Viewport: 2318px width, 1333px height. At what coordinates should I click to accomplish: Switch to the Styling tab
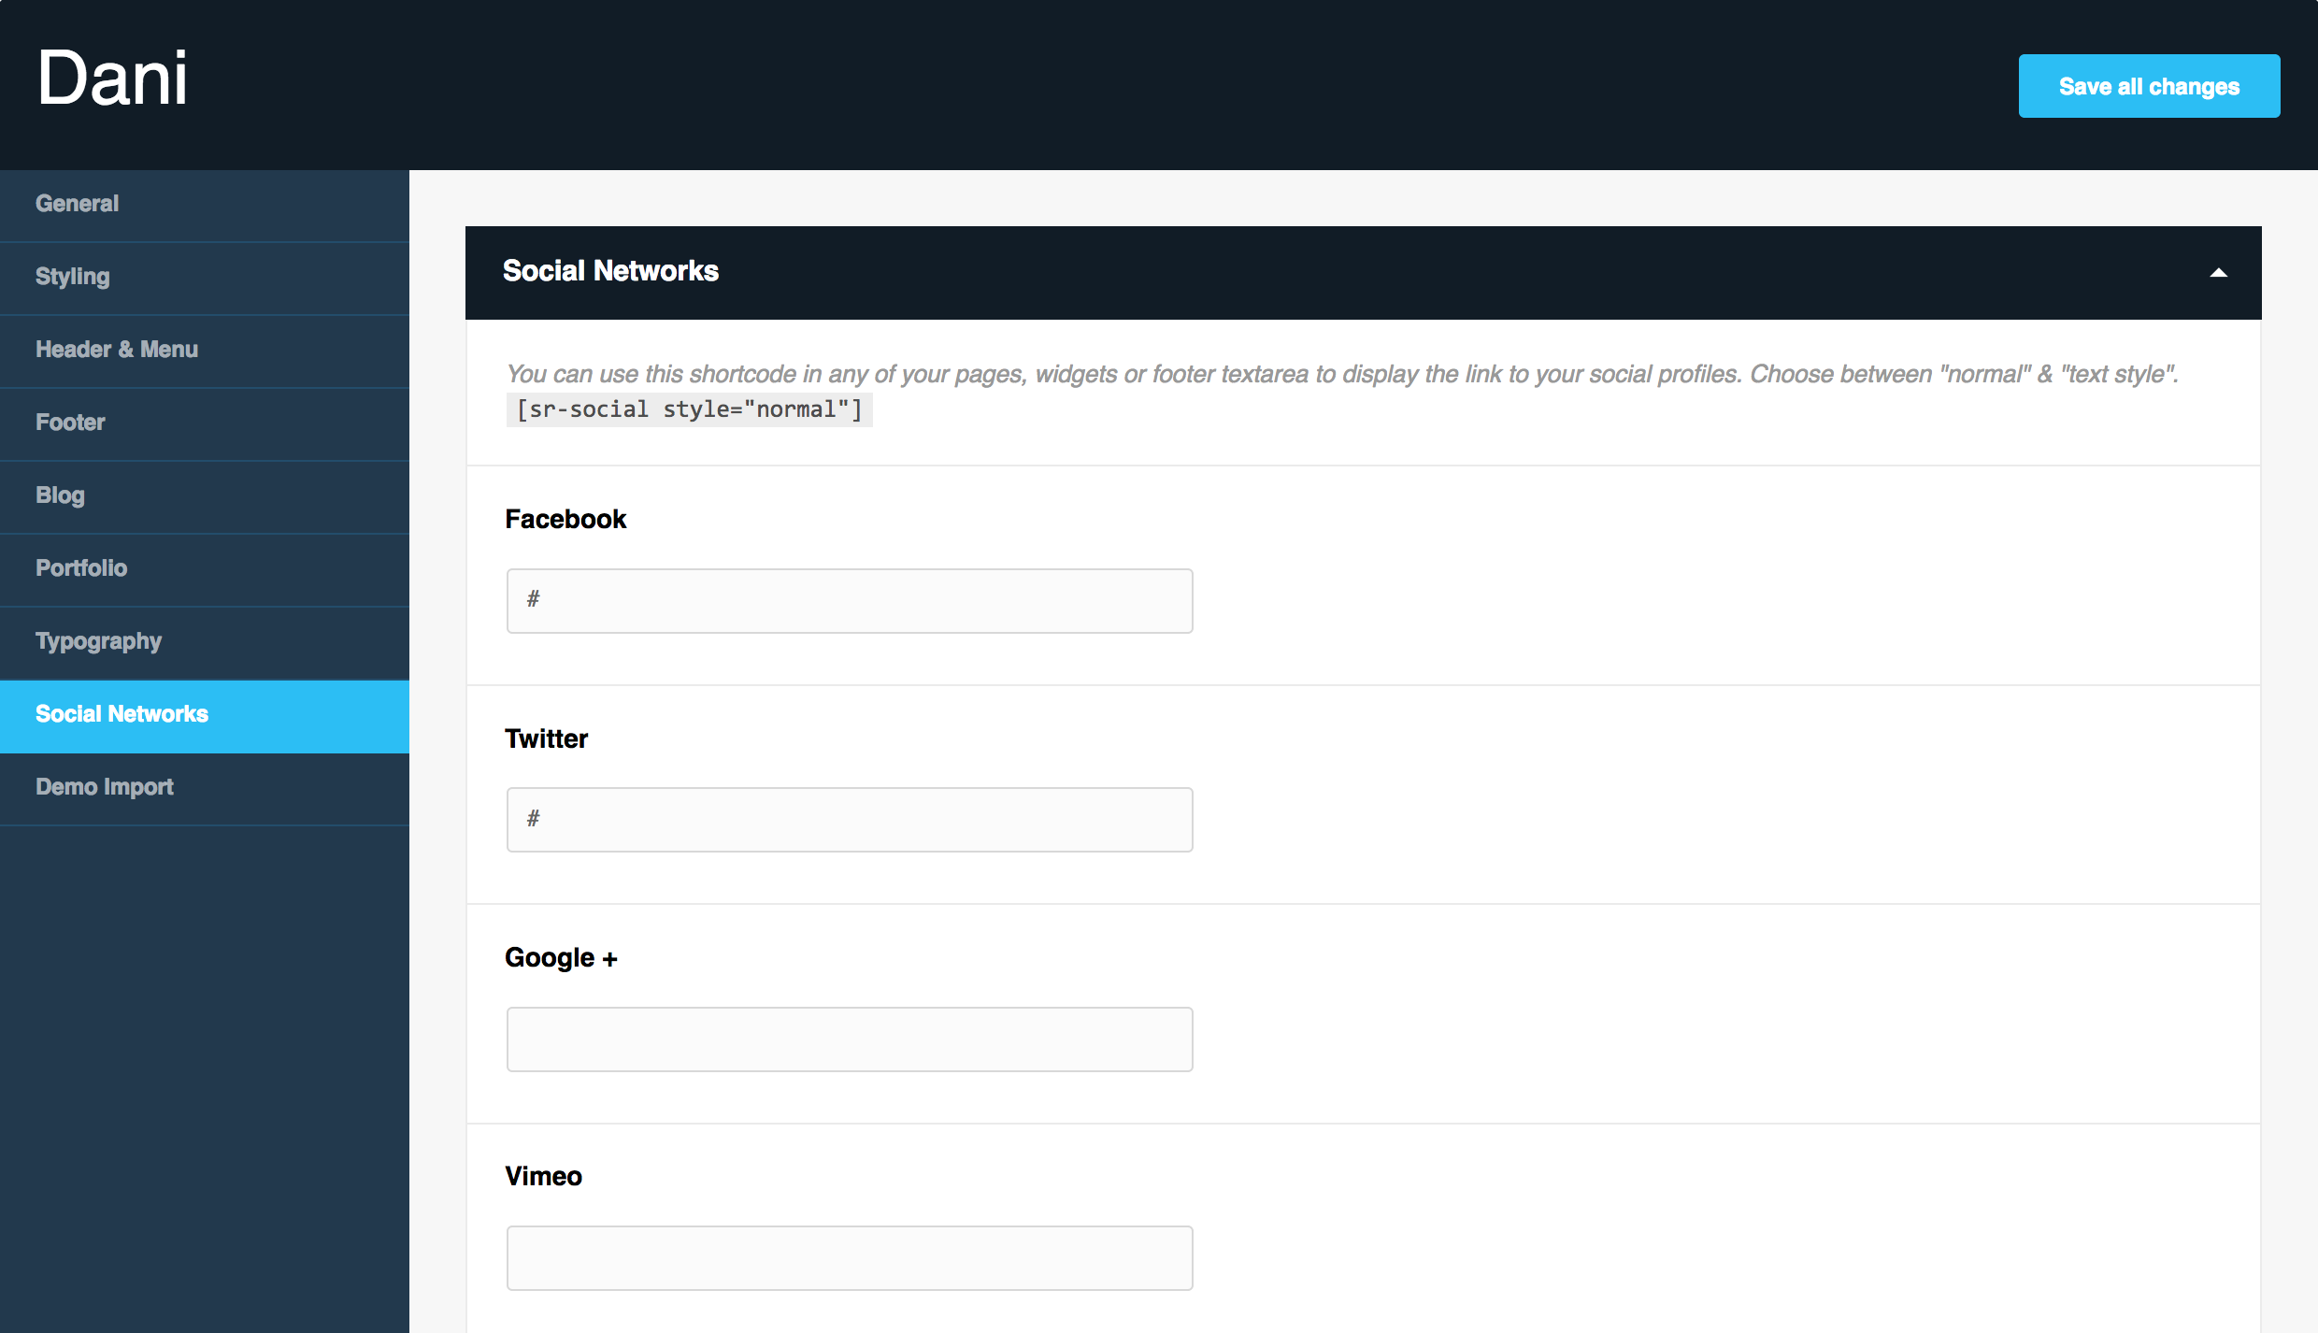(205, 278)
